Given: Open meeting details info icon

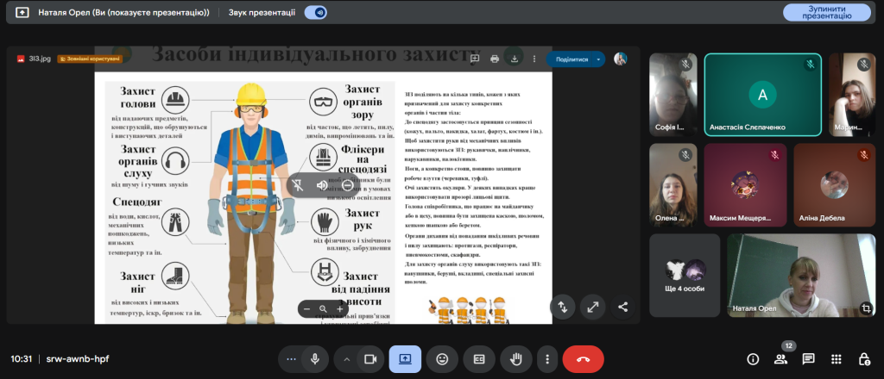Looking at the screenshot, I should pos(753,359).
